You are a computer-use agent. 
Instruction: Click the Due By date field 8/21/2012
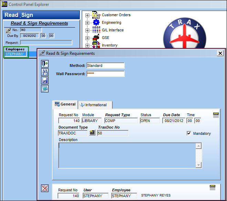pyautogui.click(x=30, y=36)
